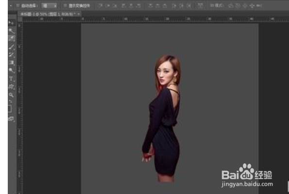
Task: Click Distribute Left Edges icon
Action: point(174,6)
